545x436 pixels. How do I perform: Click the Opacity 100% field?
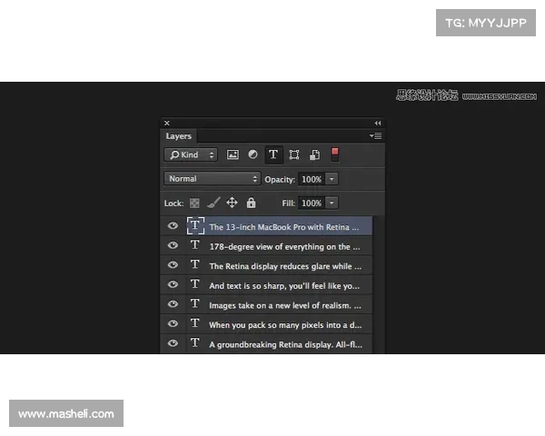coord(312,180)
